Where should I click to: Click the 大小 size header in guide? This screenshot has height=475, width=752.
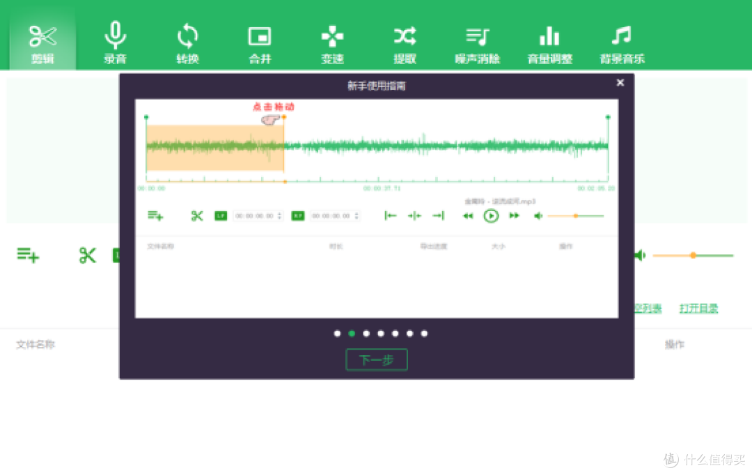[x=499, y=246]
